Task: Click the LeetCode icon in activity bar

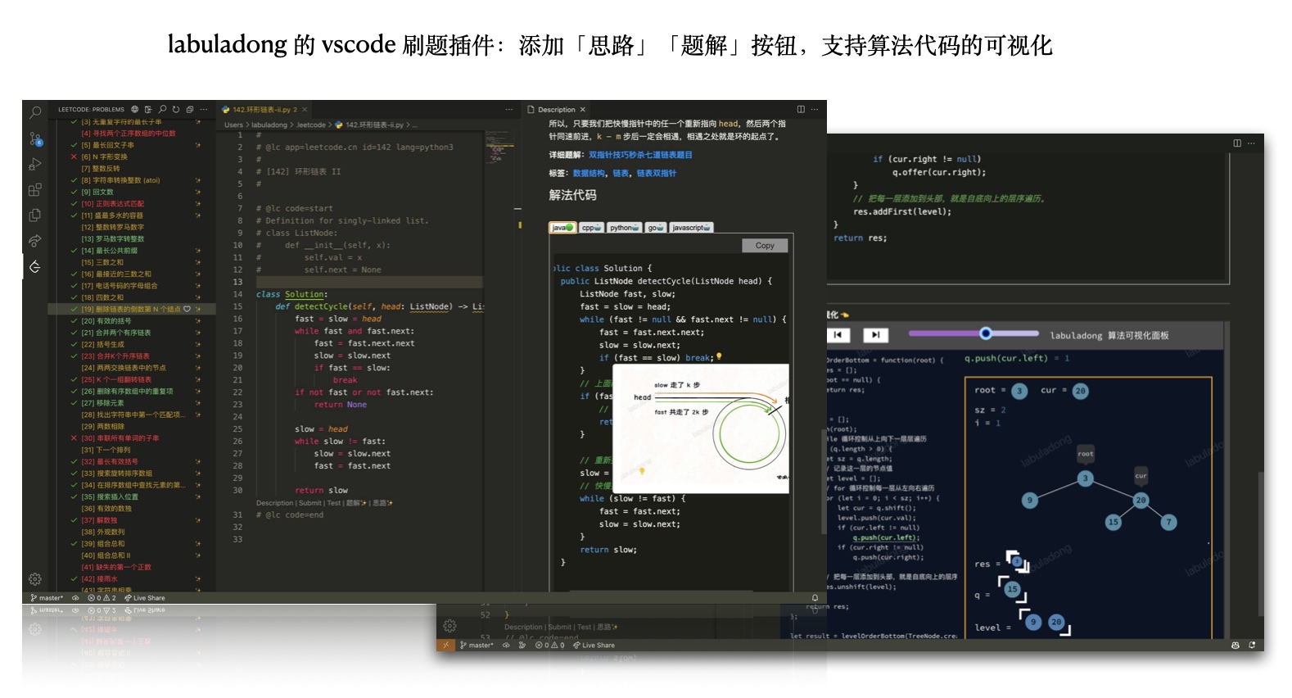Action: [x=35, y=266]
